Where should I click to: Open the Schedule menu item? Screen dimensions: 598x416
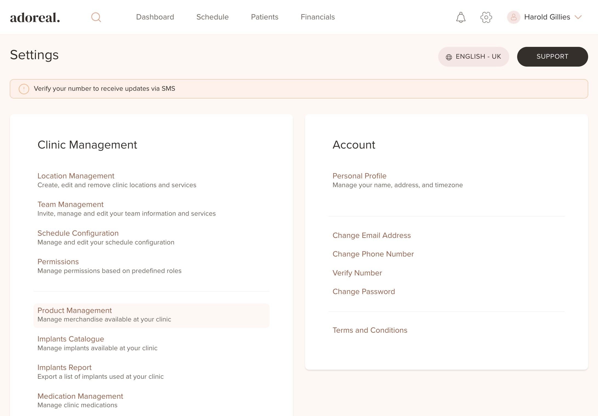click(212, 17)
